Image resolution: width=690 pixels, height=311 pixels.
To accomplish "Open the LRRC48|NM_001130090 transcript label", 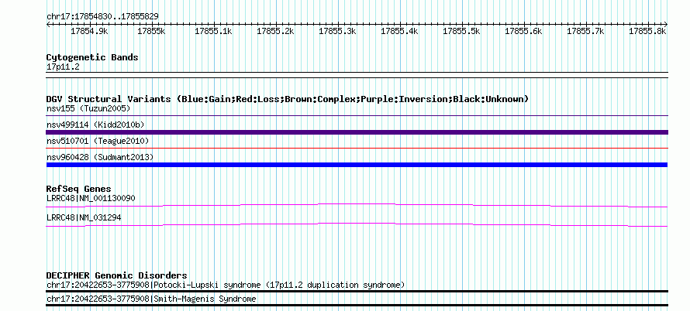I will click(91, 199).
